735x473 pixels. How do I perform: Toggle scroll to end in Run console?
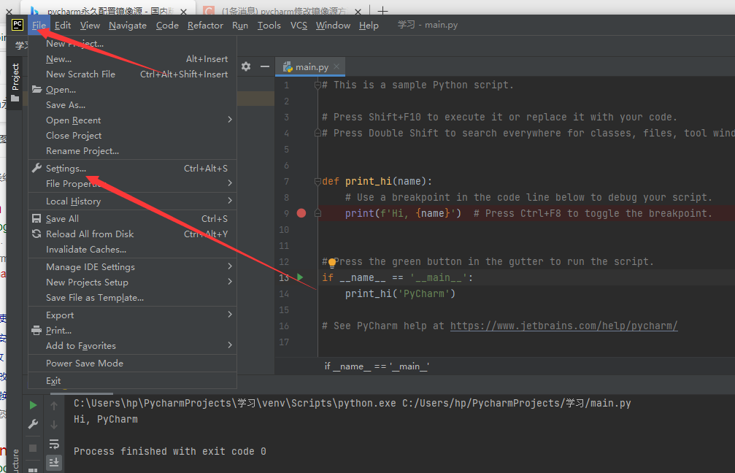[x=54, y=462]
